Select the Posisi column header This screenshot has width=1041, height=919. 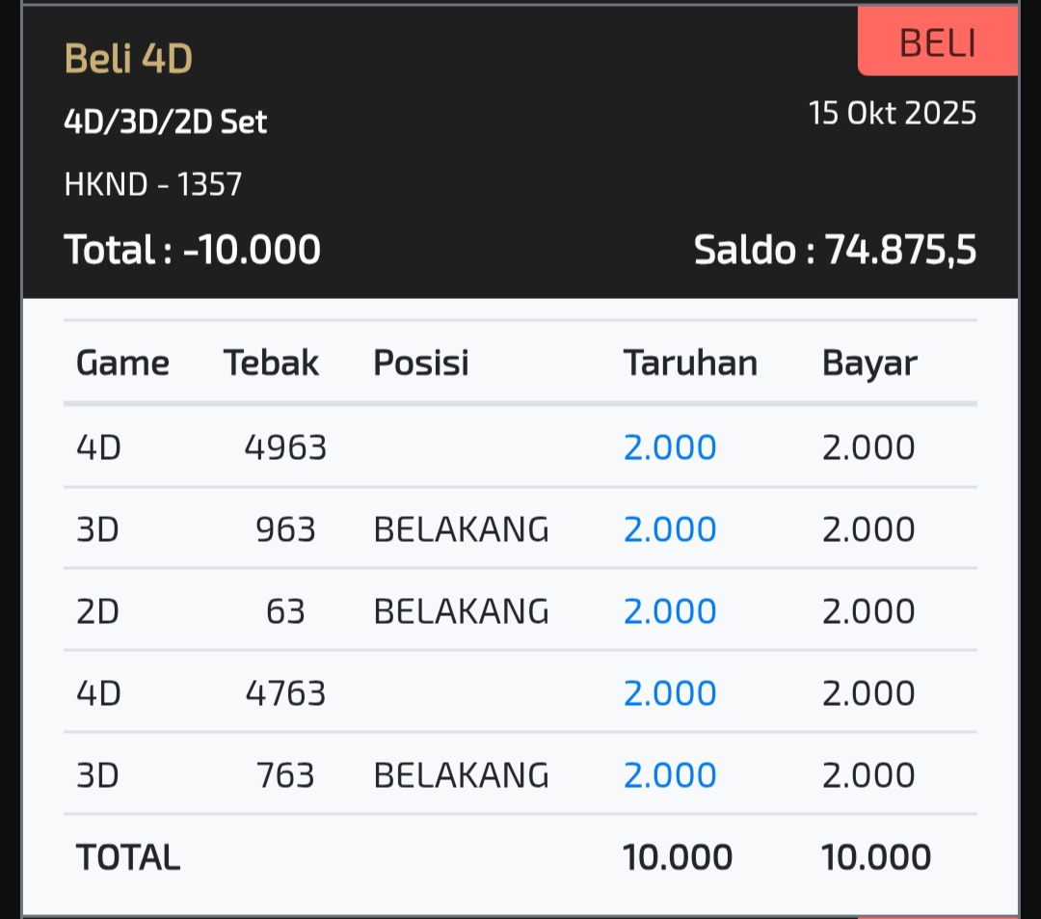point(420,363)
